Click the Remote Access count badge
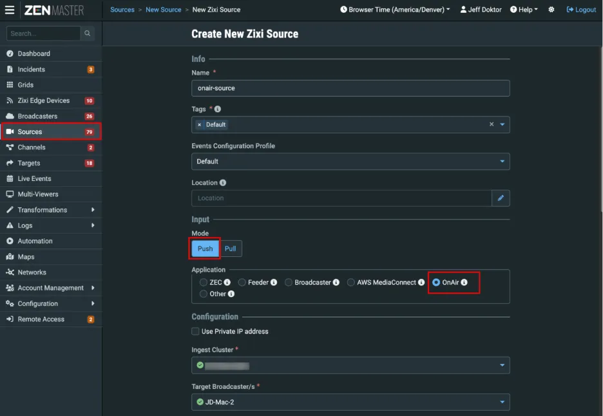Image resolution: width=603 pixels, height=416 pixels. click(x=91, y=319)
